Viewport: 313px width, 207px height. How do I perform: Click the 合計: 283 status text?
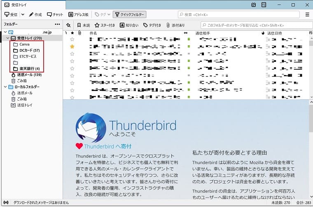tap(304, 202)
